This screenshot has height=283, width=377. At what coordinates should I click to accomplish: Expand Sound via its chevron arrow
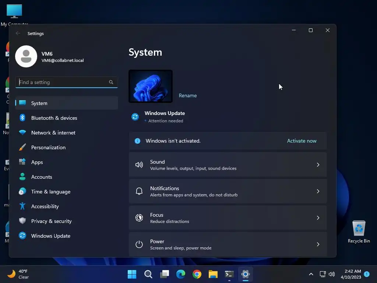pyautogui.click(x=318, y=165)
